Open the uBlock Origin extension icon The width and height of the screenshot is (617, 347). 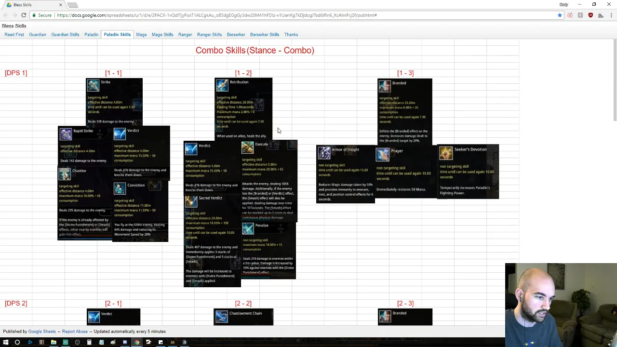pos(590,15)
